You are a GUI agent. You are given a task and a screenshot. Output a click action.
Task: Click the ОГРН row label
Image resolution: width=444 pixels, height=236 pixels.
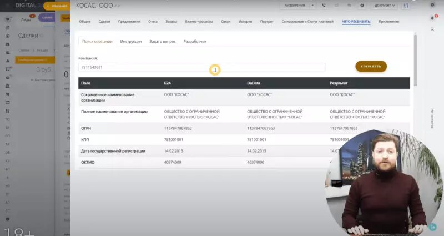(x=86, y=128)
